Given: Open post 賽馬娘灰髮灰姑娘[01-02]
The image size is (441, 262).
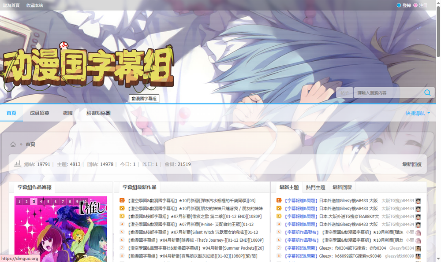Looking at the screenshot, I should click(192, 256).
